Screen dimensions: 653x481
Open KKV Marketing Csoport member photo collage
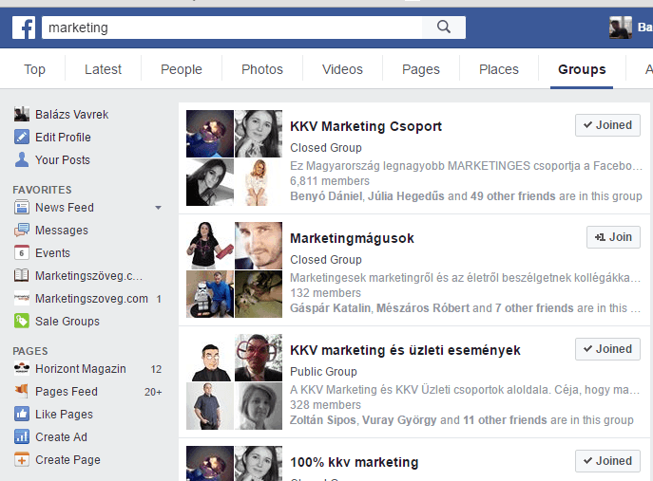point(234,157)
